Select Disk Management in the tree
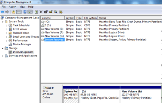Image resolution: width=162 pixels, height=103 pixels. (23, 52)
